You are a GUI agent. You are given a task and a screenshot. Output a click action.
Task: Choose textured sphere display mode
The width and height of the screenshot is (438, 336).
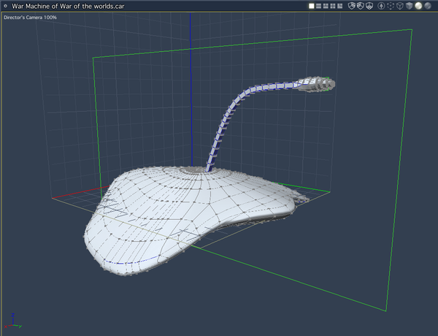(428, 6)
